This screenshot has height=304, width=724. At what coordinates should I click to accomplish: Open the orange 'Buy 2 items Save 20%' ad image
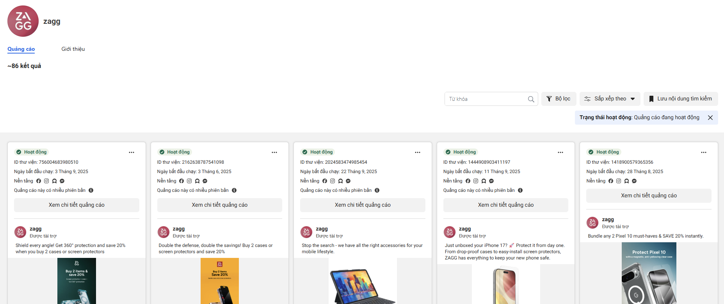point(220,281)
